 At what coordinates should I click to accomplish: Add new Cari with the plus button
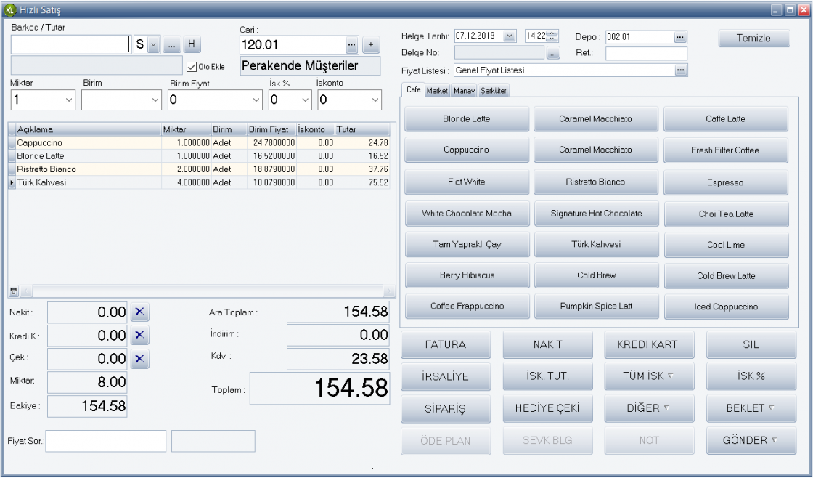click(x=371, y=45)
